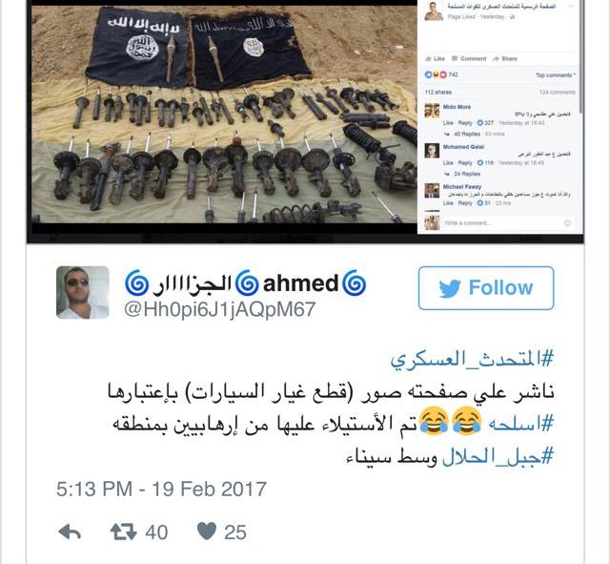Image resolution: width=610 pixels, height=564 pixels.
Task: Open ahmed's profile picture
Action: (x=83, y=292)
